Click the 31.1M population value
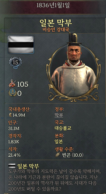This screenshot has width=106, height=194. coord(14,128)
